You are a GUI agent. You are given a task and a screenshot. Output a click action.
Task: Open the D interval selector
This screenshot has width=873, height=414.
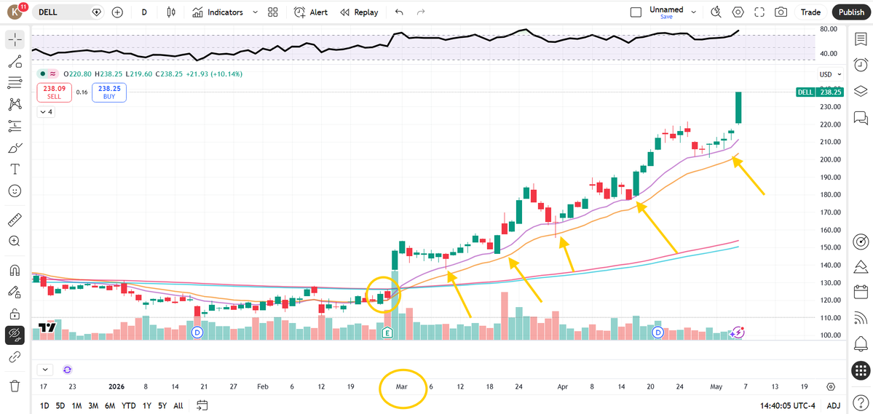pyautogui.click(x=144, y=12)
